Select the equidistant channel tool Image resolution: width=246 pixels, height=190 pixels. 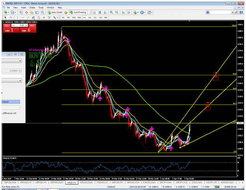33,17
